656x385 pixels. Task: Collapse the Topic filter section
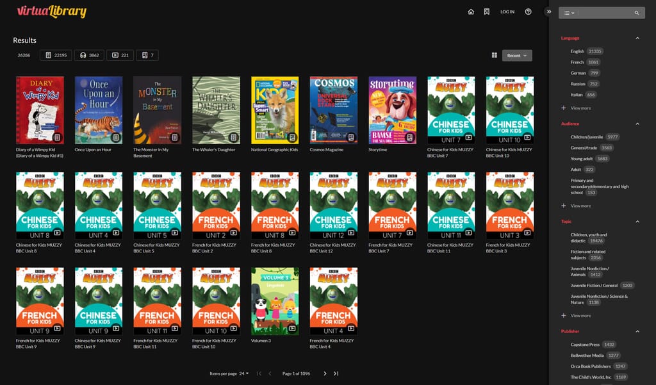tap(637, 222)
